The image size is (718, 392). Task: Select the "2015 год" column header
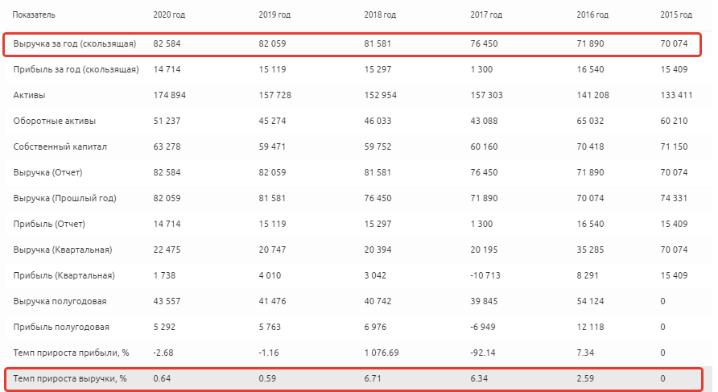click(675, 15)
